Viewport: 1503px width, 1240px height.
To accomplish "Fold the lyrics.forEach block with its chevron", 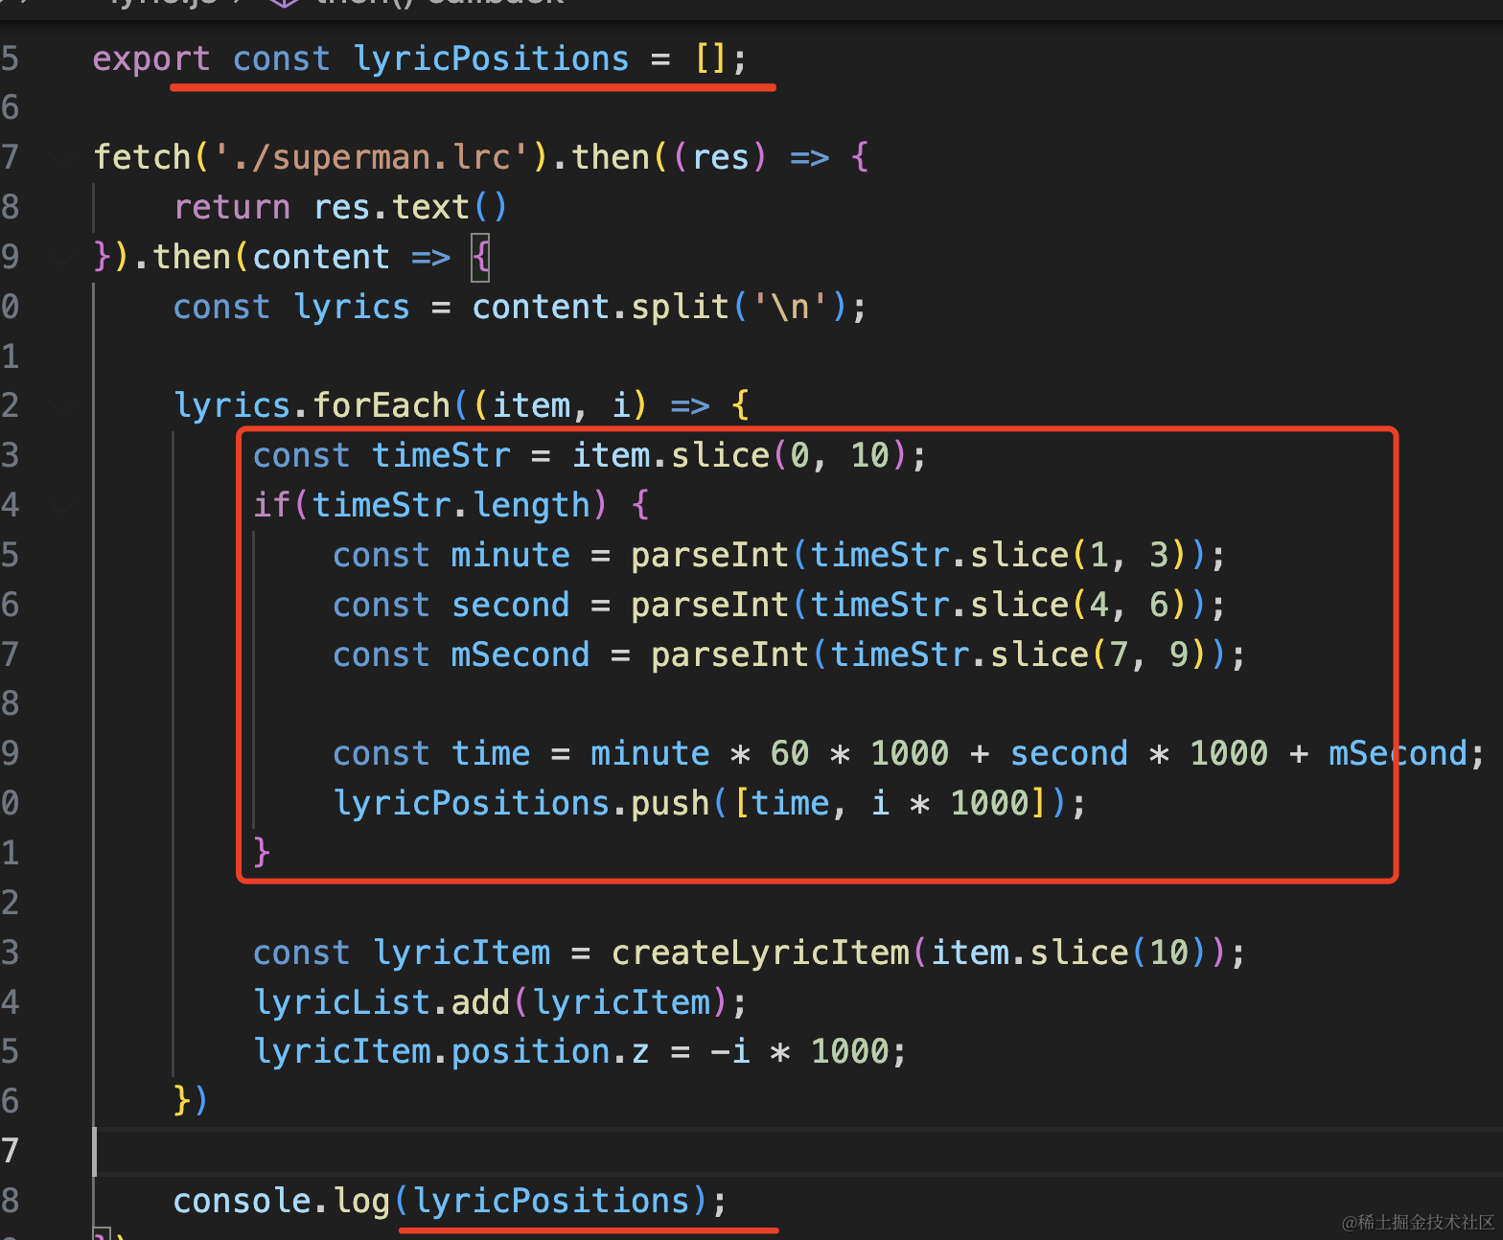I will pos(62,405).
